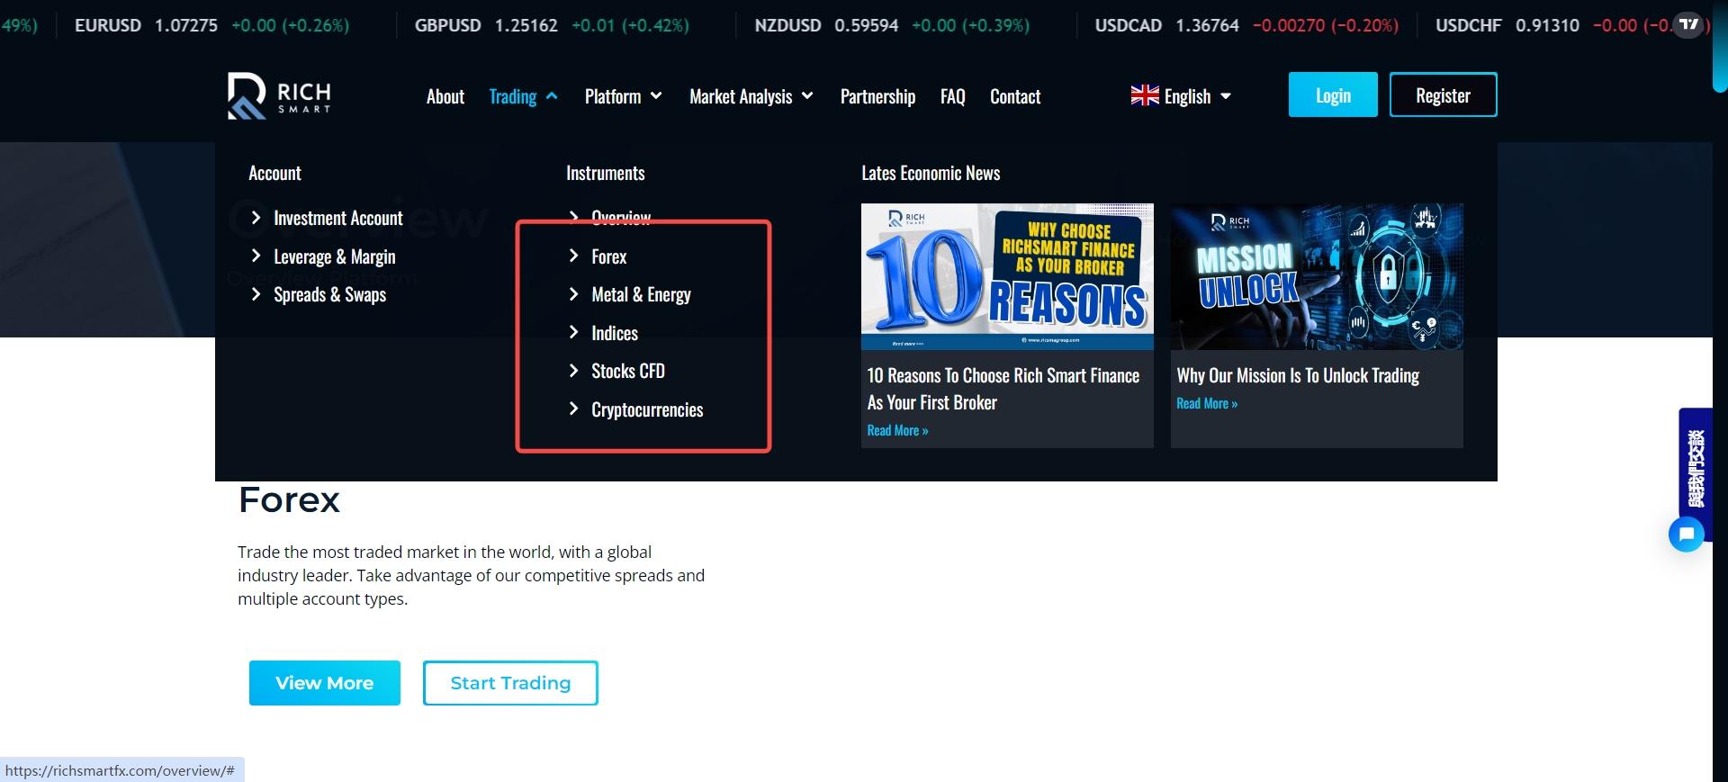The height and width of the screenshot is (782, 1728).
Task: Open 'Why Our Mission Is To Unlock Trading' title
Action: click(x=1298, y=375)
